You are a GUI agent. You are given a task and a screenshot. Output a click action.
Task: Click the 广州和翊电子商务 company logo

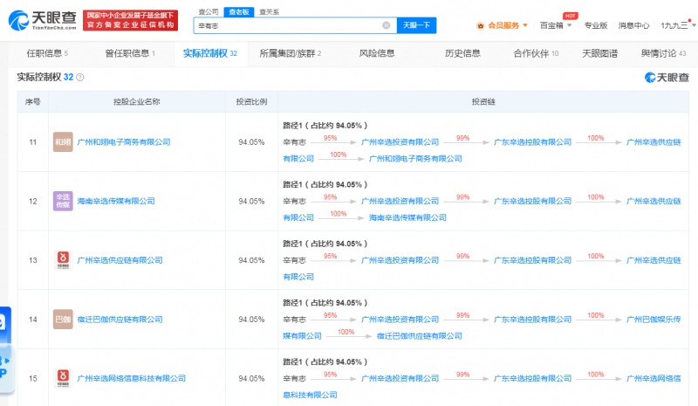(x=63, y=141)
